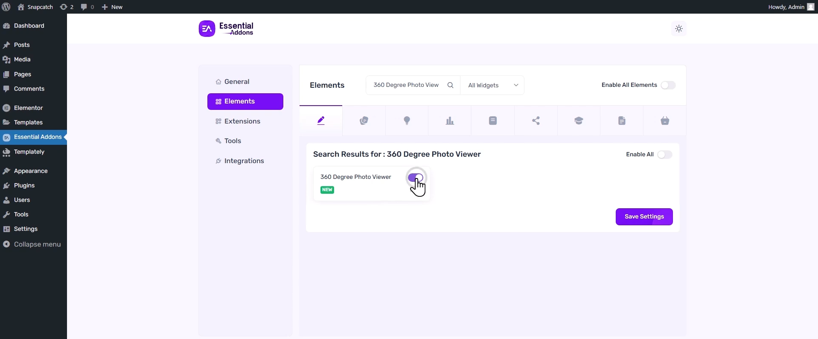Click the Essential Addons logo
Screen dimensions: 818x339
coord(226,29)
